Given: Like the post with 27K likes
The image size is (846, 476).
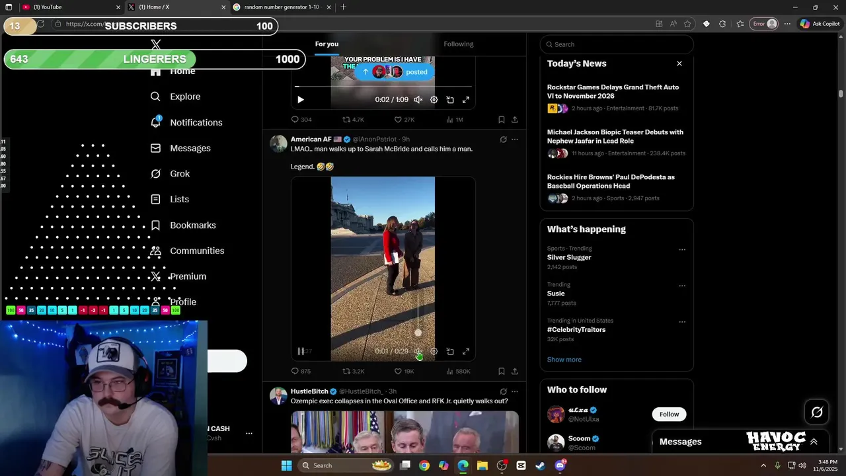Looking at the screenshot, I should click(x=404, y=120).
